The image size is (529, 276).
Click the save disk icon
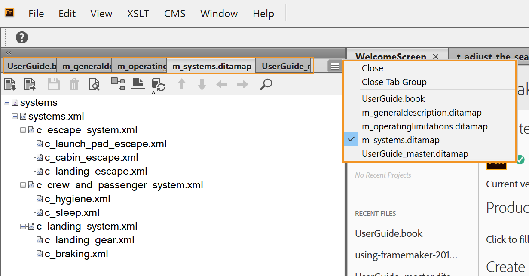(x=54, y=84)
